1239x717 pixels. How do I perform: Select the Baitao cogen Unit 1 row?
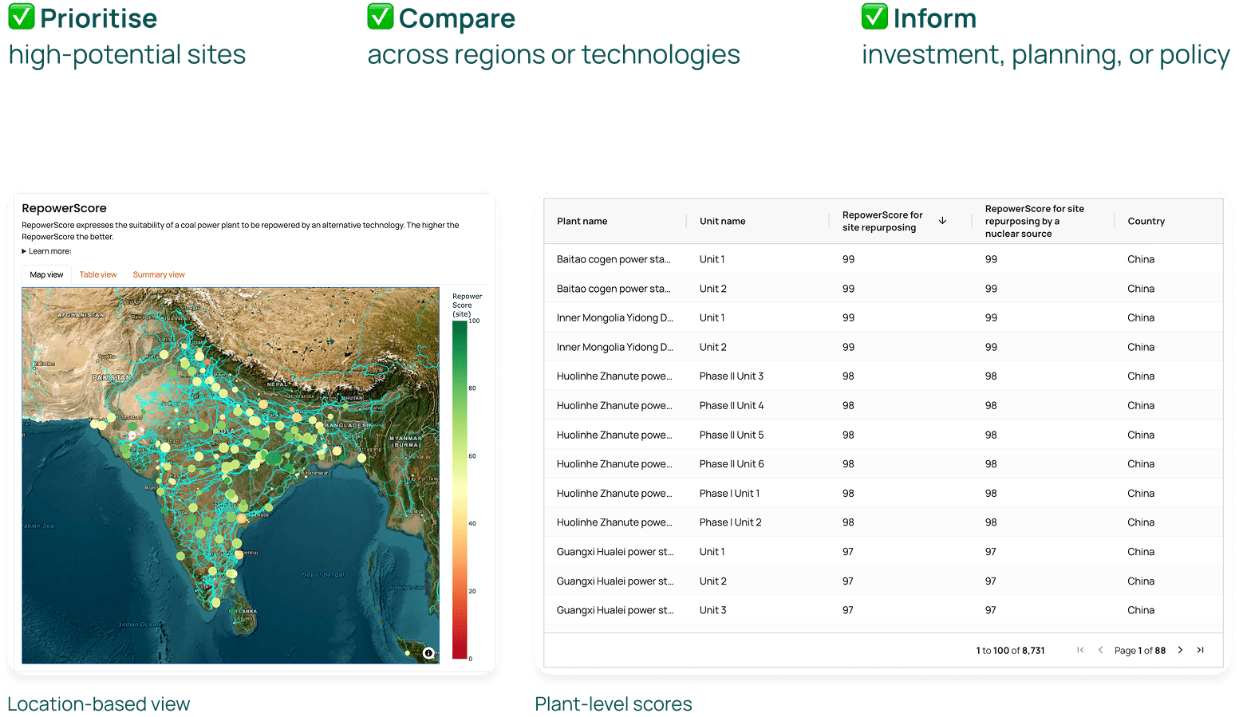pos(882,259)
